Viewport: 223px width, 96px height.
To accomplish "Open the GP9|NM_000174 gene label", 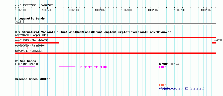I will coord(169,64).
